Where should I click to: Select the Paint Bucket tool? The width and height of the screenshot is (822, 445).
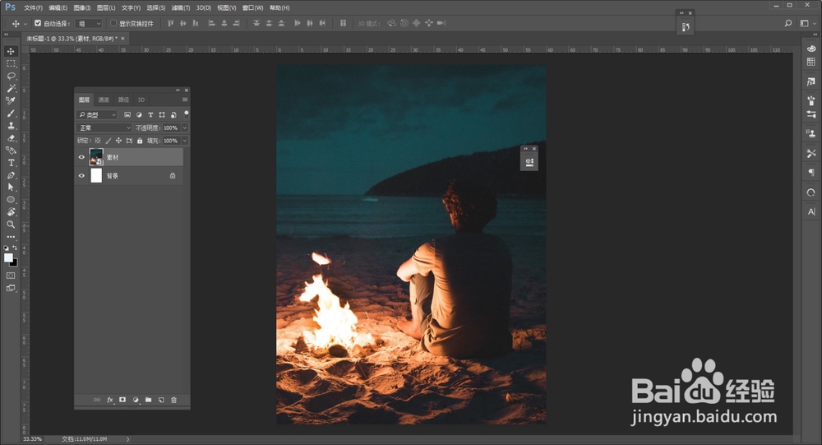[11, 151]
